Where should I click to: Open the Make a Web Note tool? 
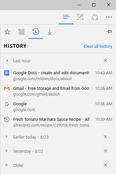pos(80,17)
